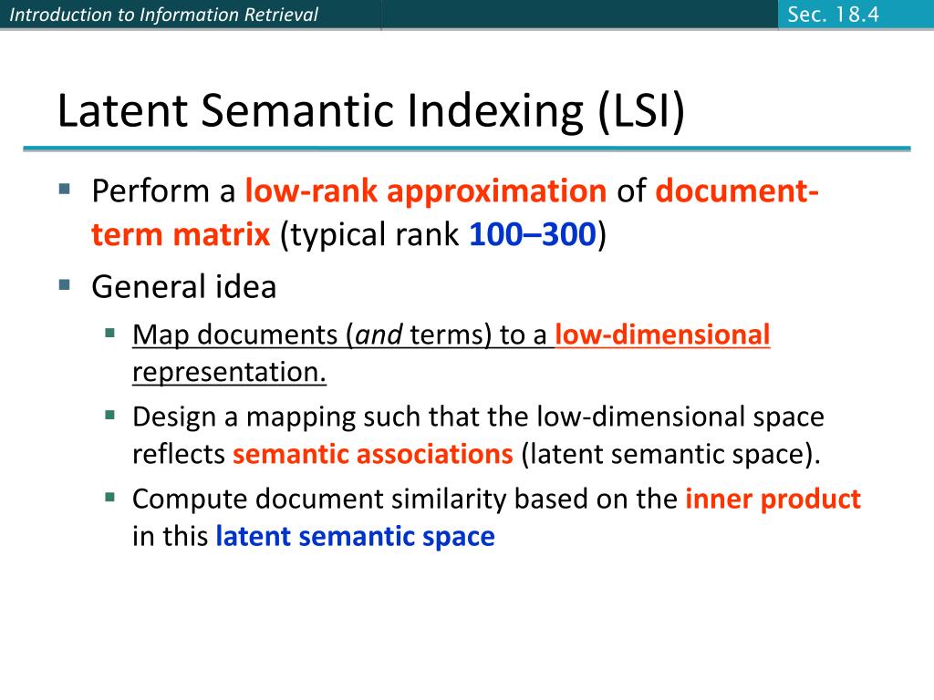The height and width of the screenshot is (700, 934).
Task: Click 'Compute document similarity based on the' text
Action: click(x=405, y=499)
